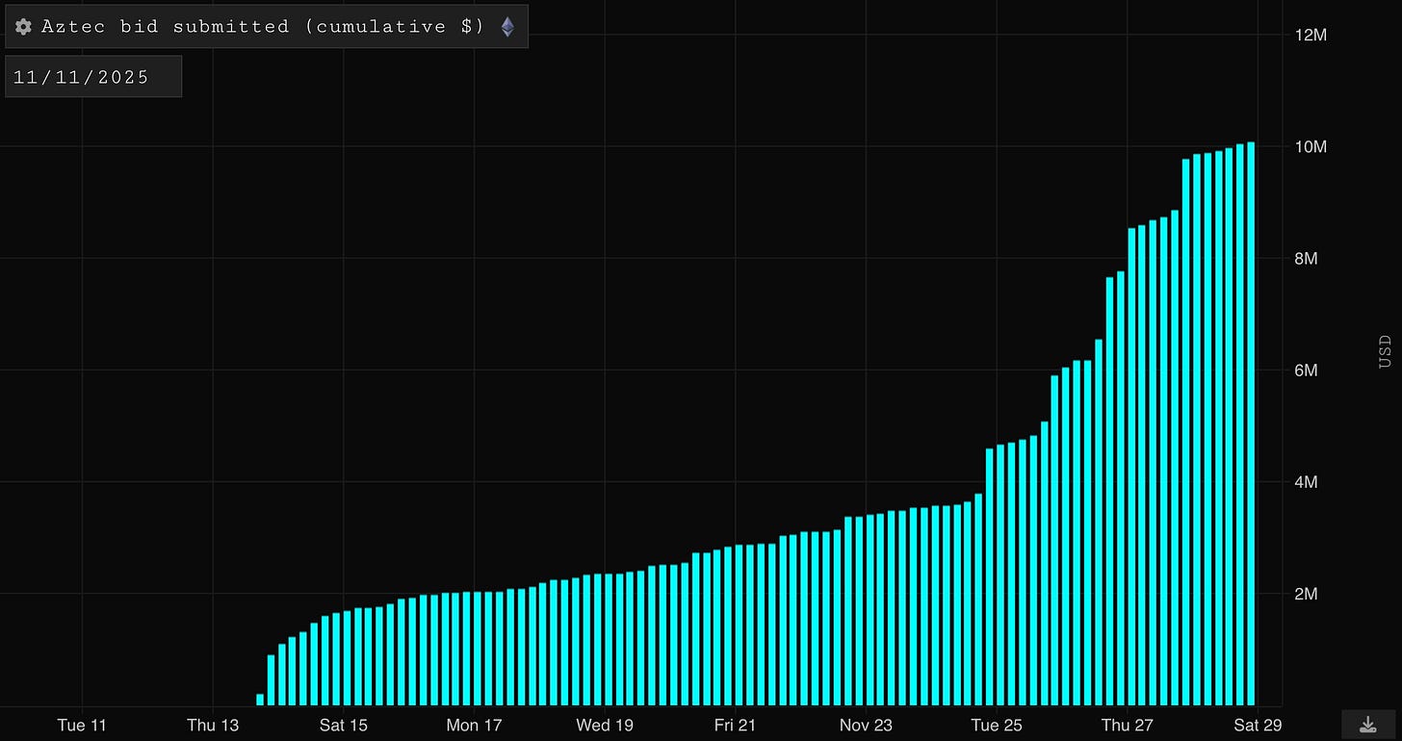
Task: Click the Wed 19 x-axis label
Action: tap(605, 726)
